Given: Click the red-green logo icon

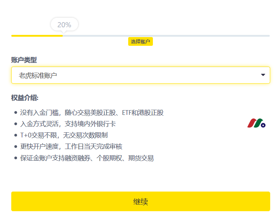Looking at the screenshot, I should [x=256, y=123].
